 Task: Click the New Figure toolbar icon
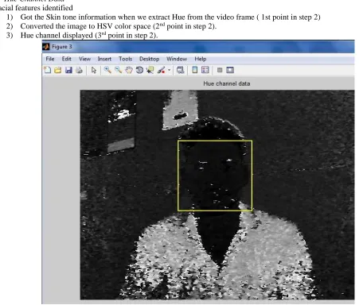click(x=47, y=70)
